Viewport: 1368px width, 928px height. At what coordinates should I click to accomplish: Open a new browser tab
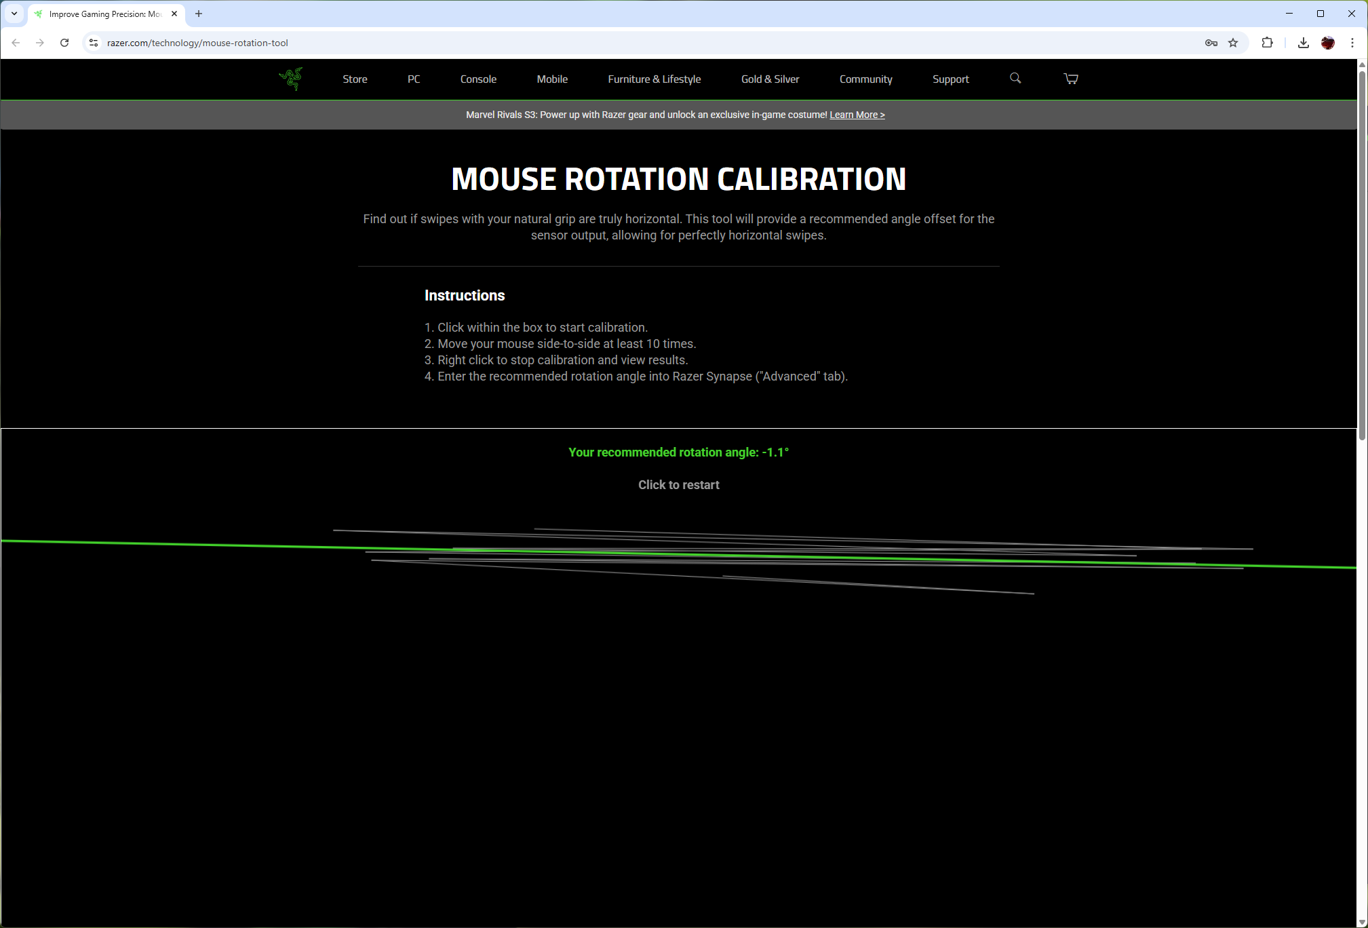point(199,14)
